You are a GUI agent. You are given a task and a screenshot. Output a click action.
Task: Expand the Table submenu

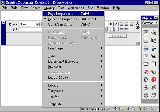click(74, 56)
